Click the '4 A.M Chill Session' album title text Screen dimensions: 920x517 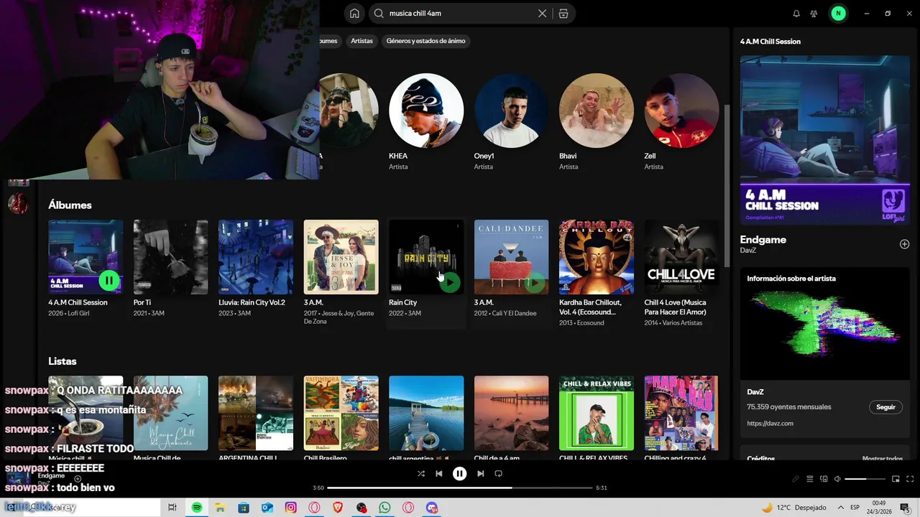click(x=78, y=302)
